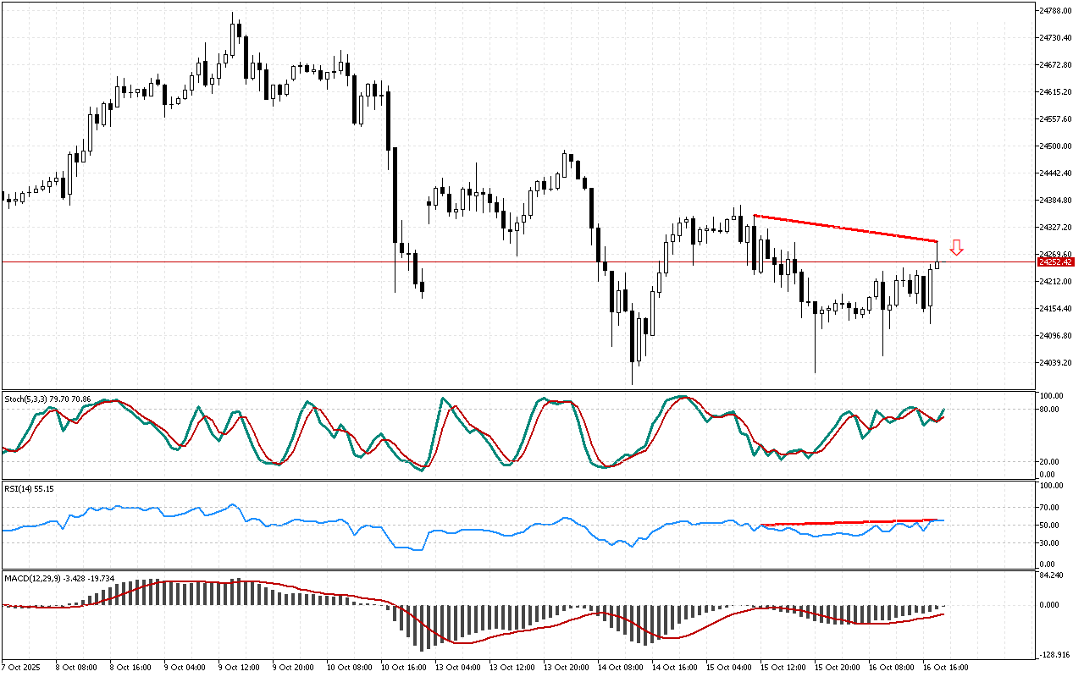Click the current price label 24252.42

(1055, 262)
